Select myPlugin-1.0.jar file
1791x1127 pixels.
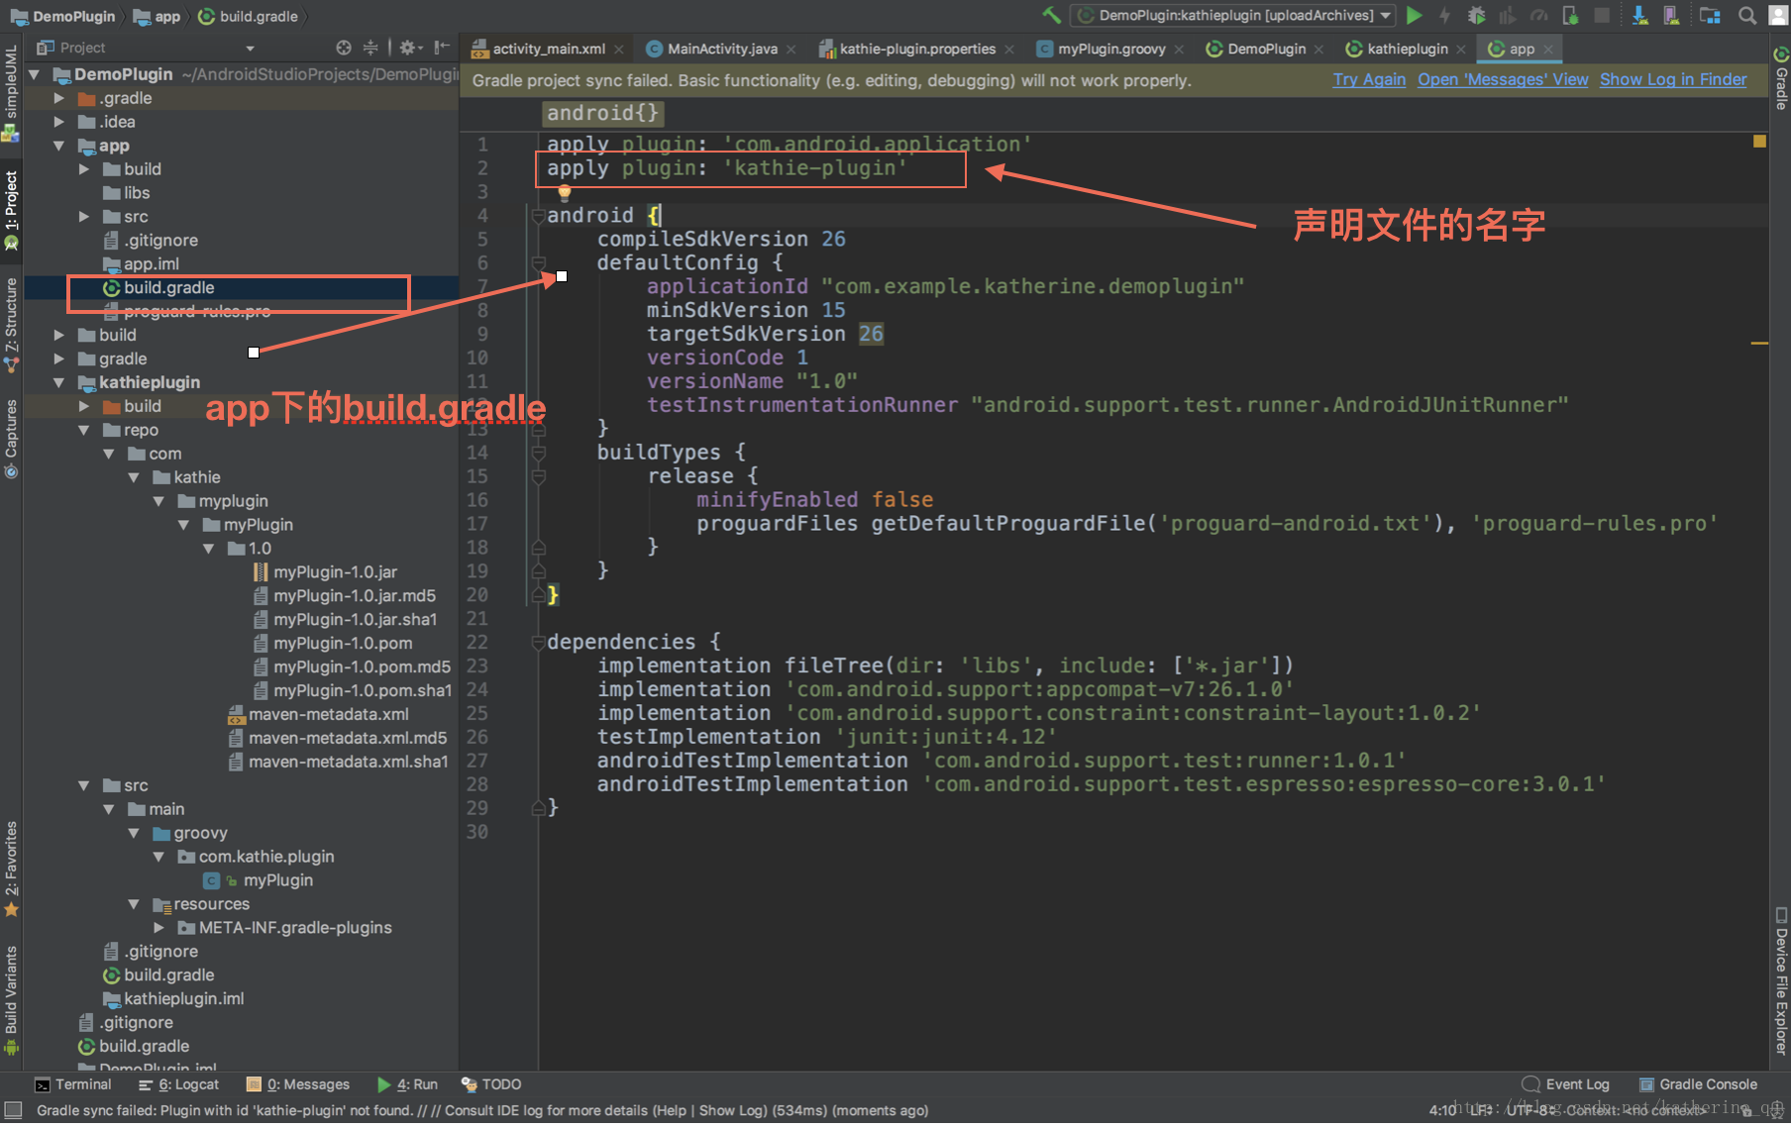pyautogui.click(x=325, y=572)
